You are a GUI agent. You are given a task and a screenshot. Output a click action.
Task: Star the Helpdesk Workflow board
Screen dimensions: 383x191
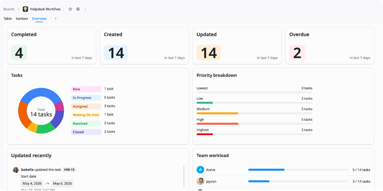pyautogui.click(x=70, y=9)
